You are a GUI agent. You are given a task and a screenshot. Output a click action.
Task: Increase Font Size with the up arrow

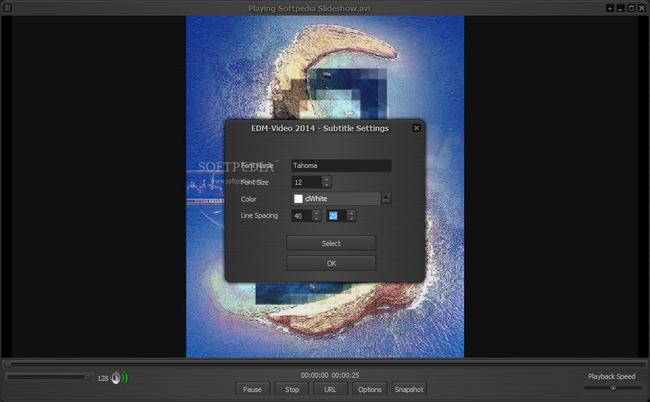coord(327,179)
